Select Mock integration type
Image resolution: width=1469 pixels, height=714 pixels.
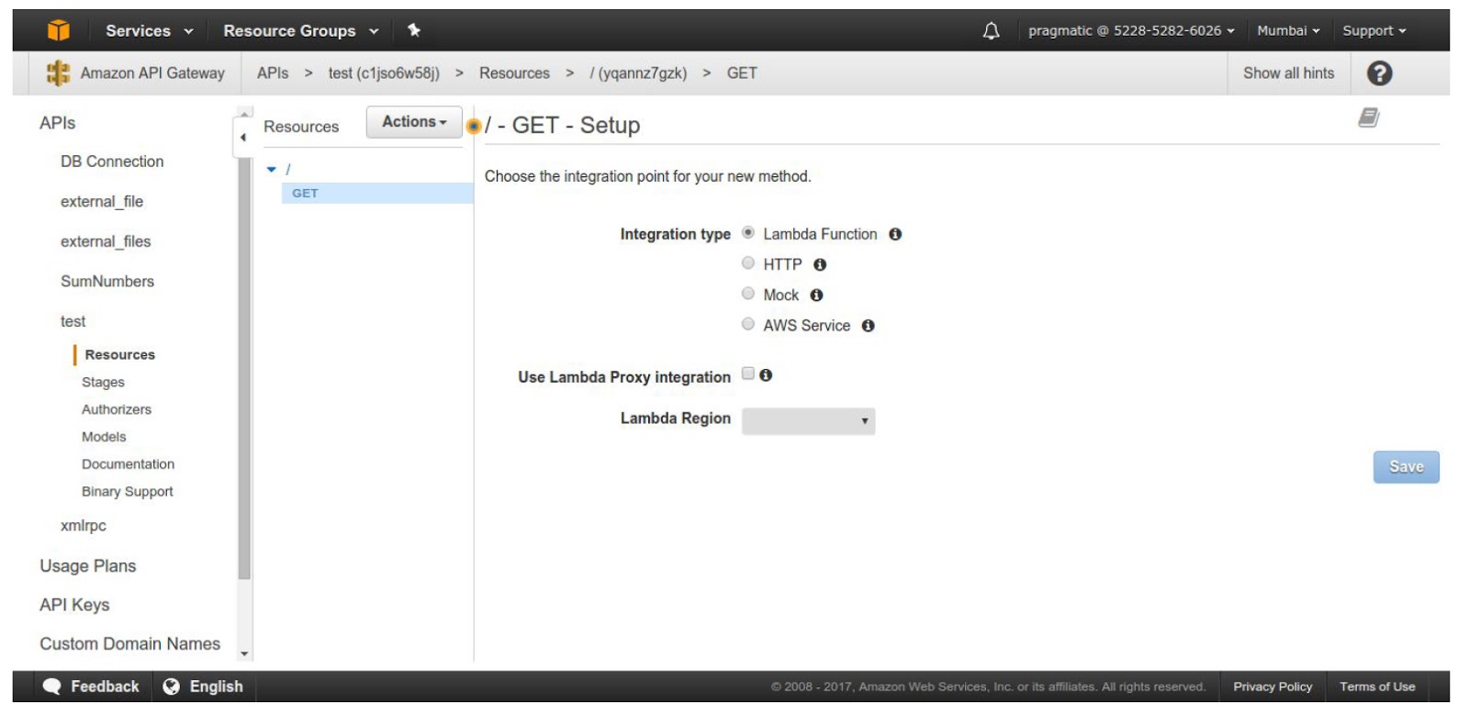[x=748, y=294]
